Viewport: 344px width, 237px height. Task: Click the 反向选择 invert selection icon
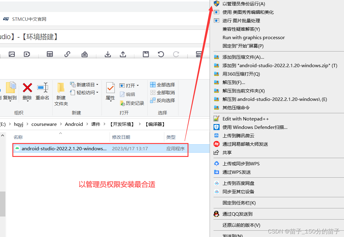162,100
